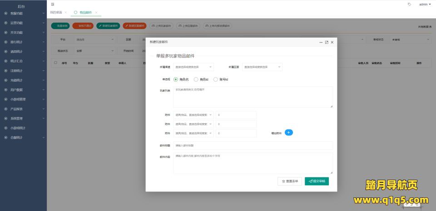The height and width of the screenshot is (211, 436).
Task: Click the tag icon near admin
Action: click(x=409, y=4)
